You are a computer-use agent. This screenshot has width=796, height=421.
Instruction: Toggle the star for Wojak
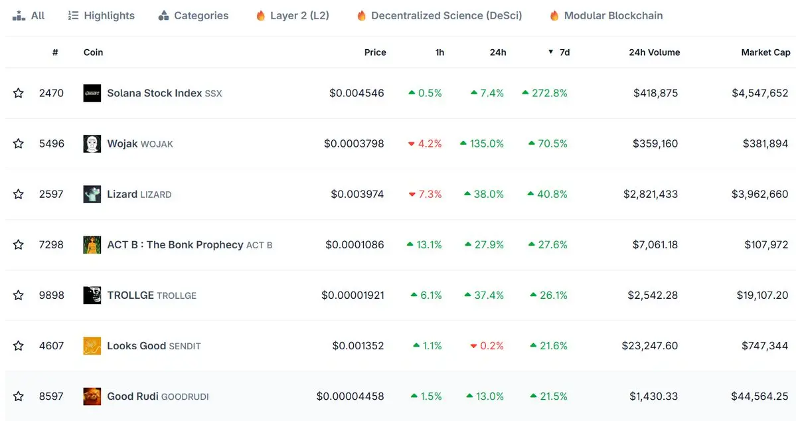tap(19, 143)
